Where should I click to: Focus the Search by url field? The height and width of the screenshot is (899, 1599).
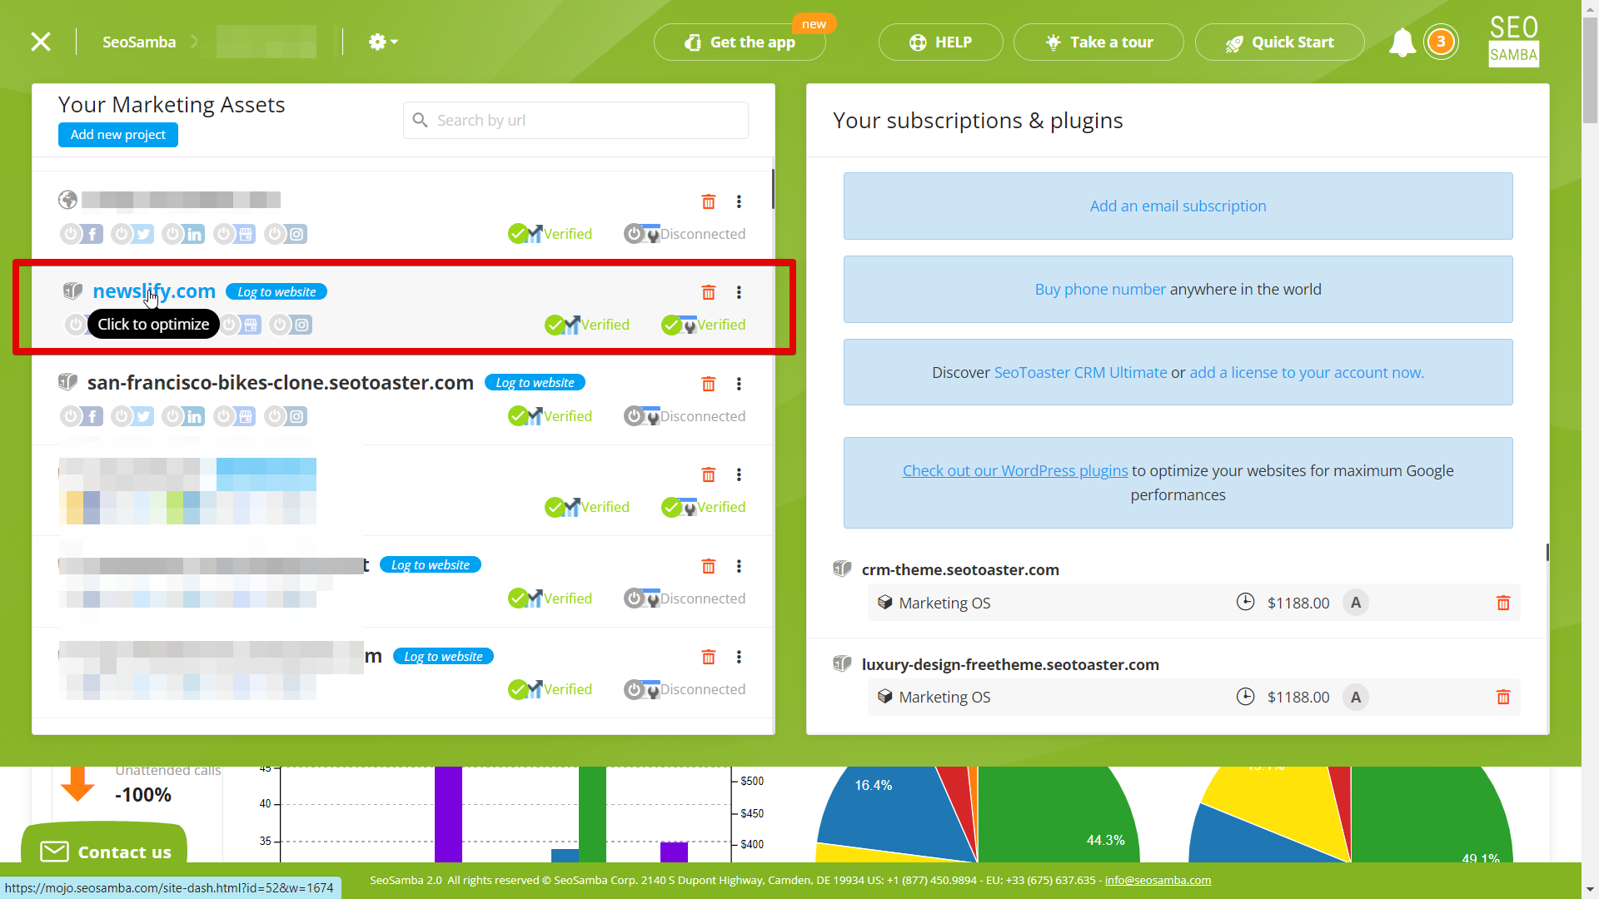(575, 121)
